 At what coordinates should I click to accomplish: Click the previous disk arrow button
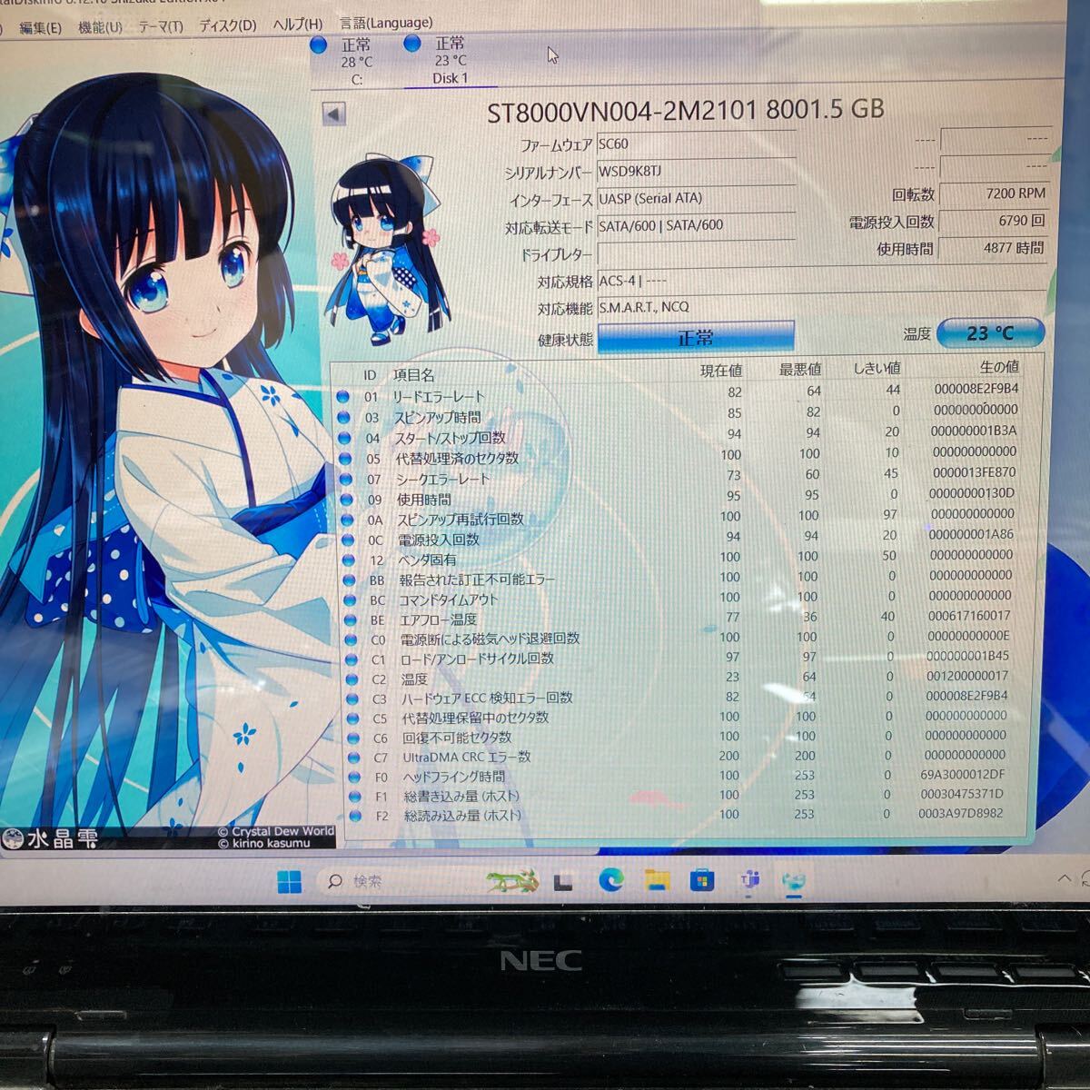333,114
